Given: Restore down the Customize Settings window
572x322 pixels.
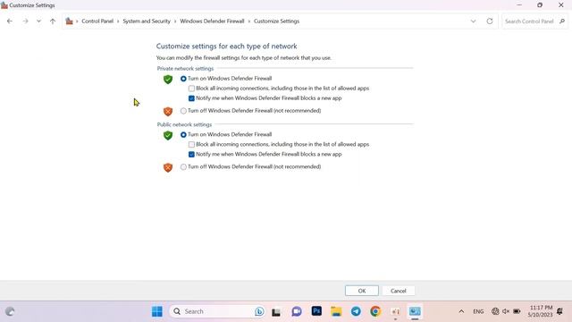Looking at the screenshot, I should coord(540,5).
